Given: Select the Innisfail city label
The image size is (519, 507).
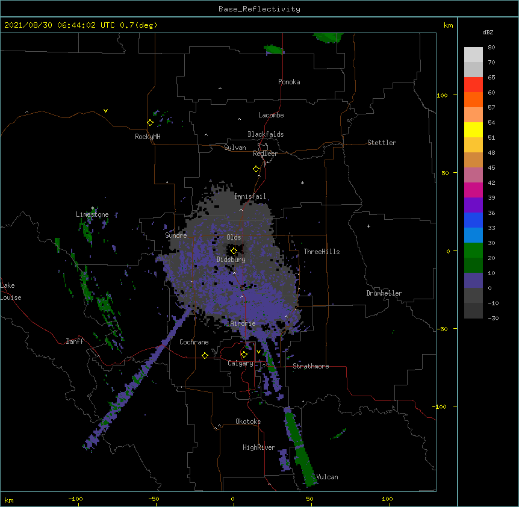Looking at the screenshot, I should (250, 196).
